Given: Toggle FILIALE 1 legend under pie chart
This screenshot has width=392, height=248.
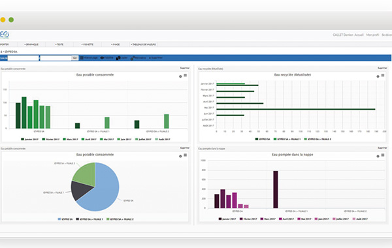Looking at the screenshot, I should 90,219.
